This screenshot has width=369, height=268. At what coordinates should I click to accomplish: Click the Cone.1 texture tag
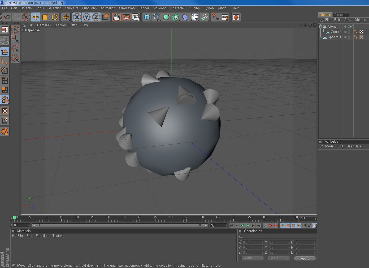pos(362,32)
